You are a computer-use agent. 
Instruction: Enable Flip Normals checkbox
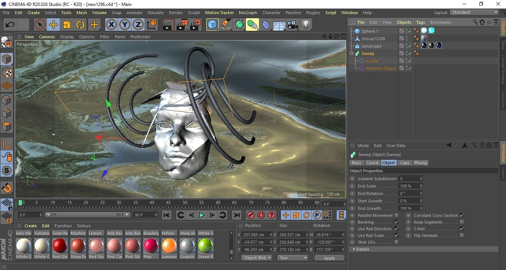(x=462, y=235)
